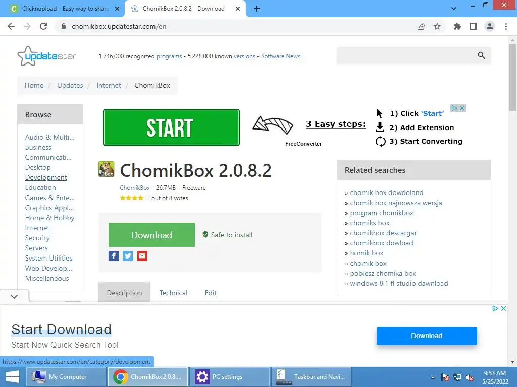
Task: Open Chrome three-dot menu
Action: [x=506, y=26]
